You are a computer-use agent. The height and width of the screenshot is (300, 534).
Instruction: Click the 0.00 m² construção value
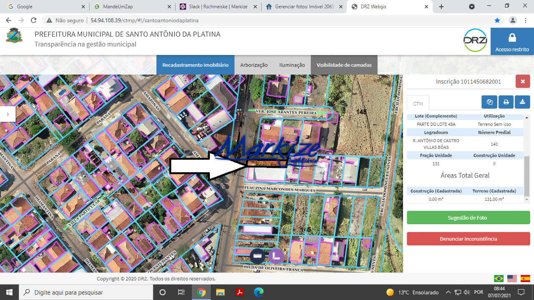tap(436, 199)
